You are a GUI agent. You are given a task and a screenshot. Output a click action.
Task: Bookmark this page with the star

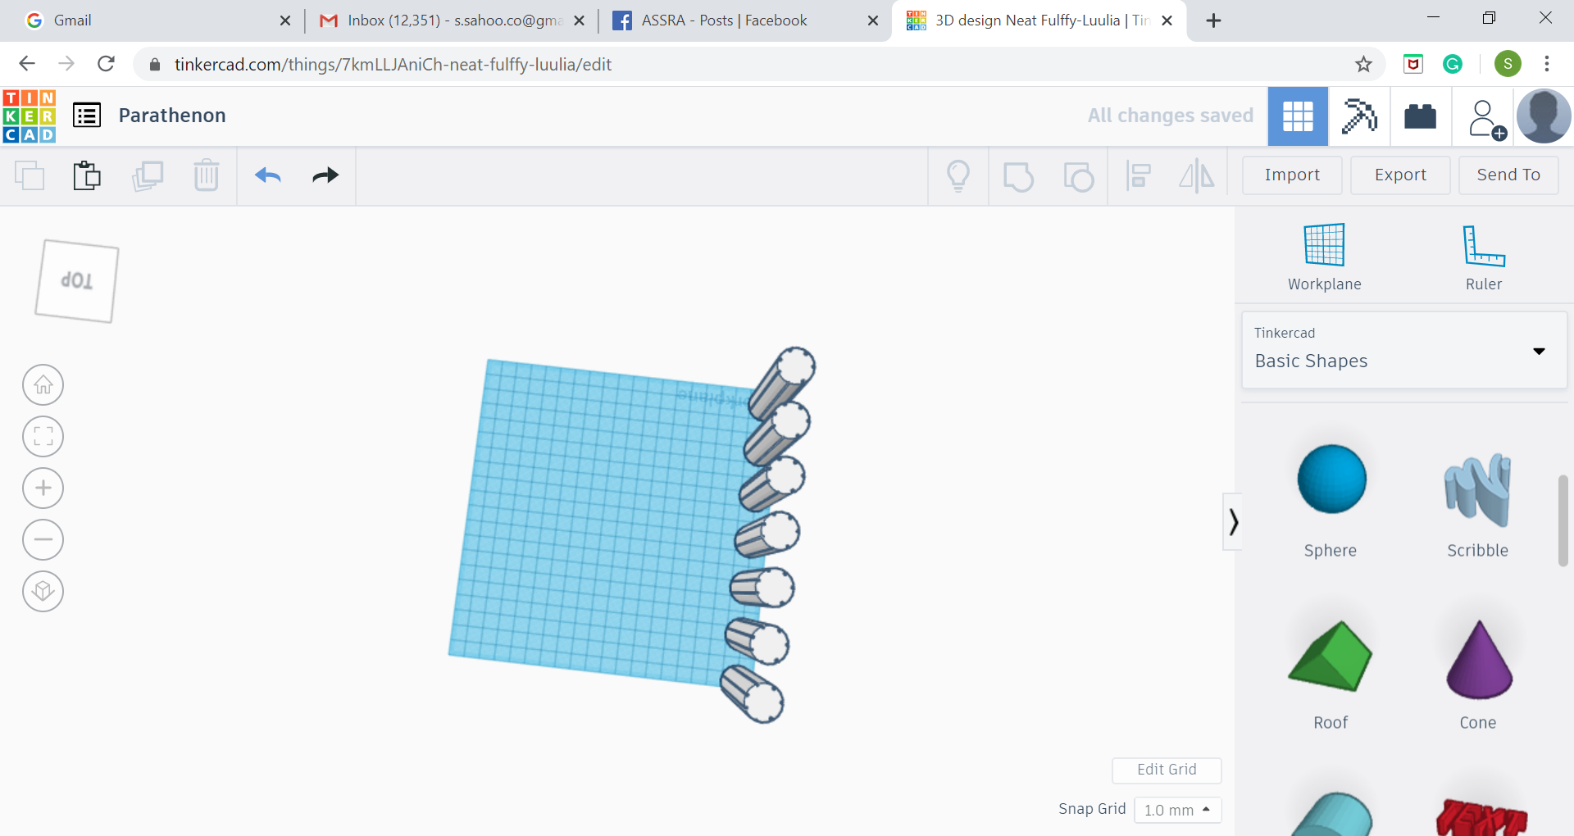tap(1363, 64)
